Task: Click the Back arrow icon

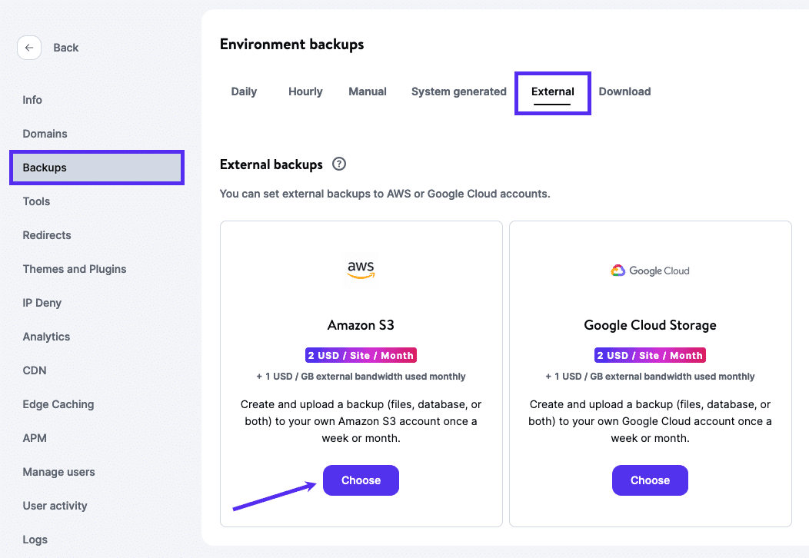Action: point(29,48)
